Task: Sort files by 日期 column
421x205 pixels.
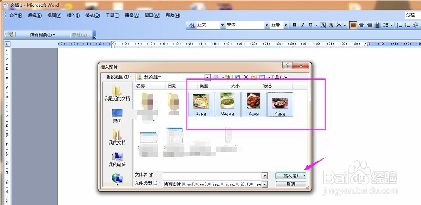Action: click(181, 86)
